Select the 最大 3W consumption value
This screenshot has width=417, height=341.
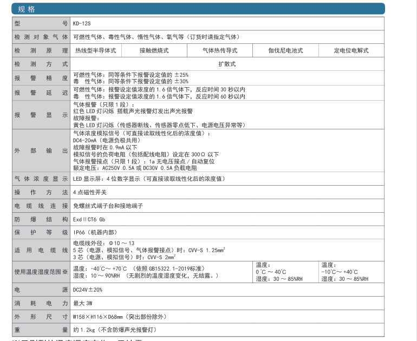[83, 303]
